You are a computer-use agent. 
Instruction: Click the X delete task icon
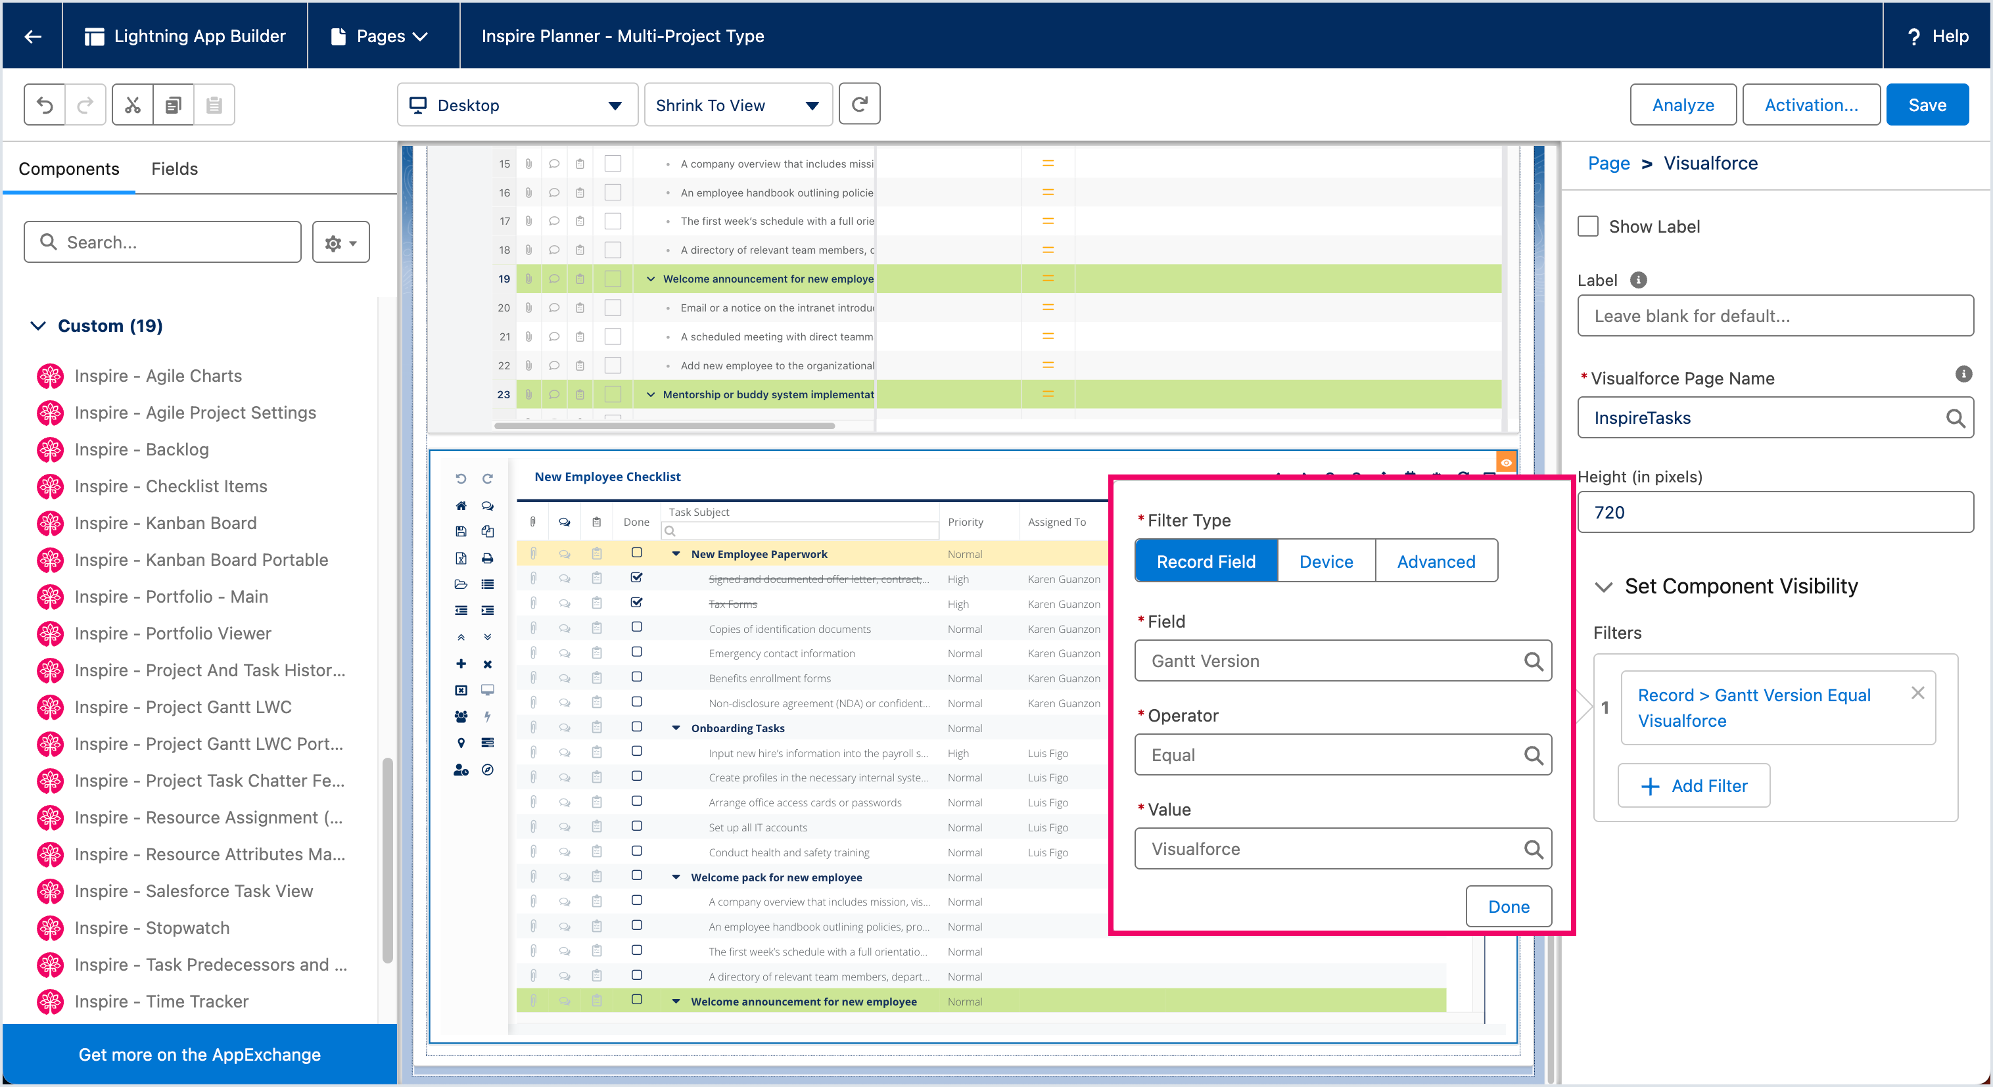488,664
